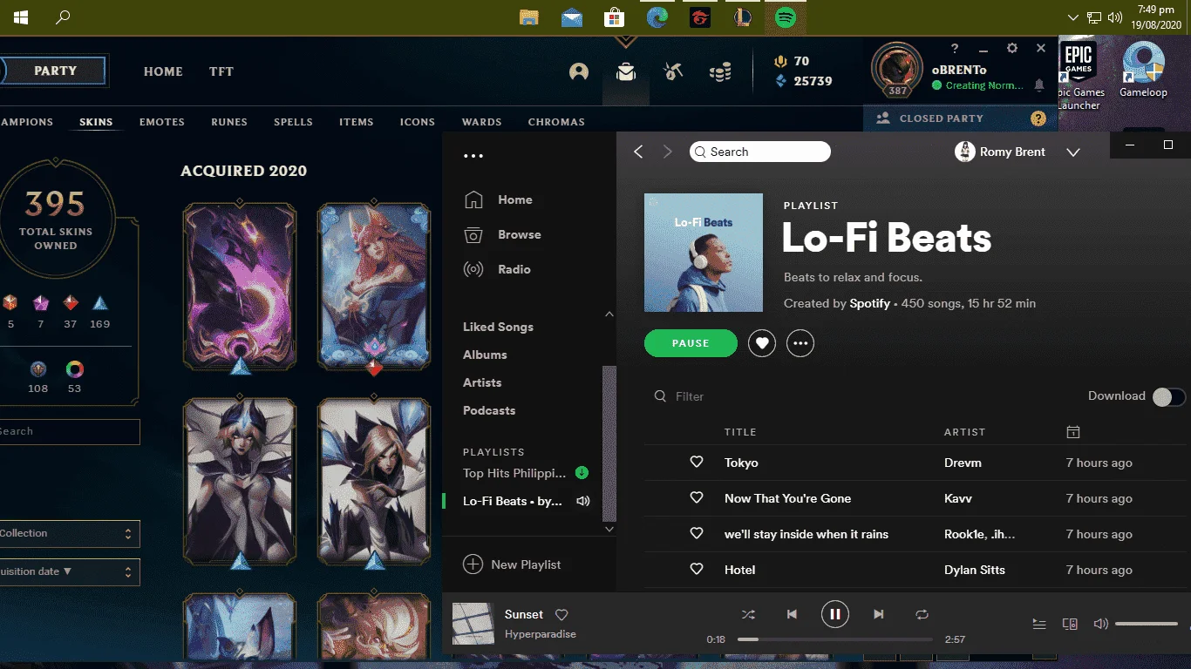Viewport: 1191px width, 669px height.
Task: Click the Closed Party help badge
Action: click(x=1038, y=118)
